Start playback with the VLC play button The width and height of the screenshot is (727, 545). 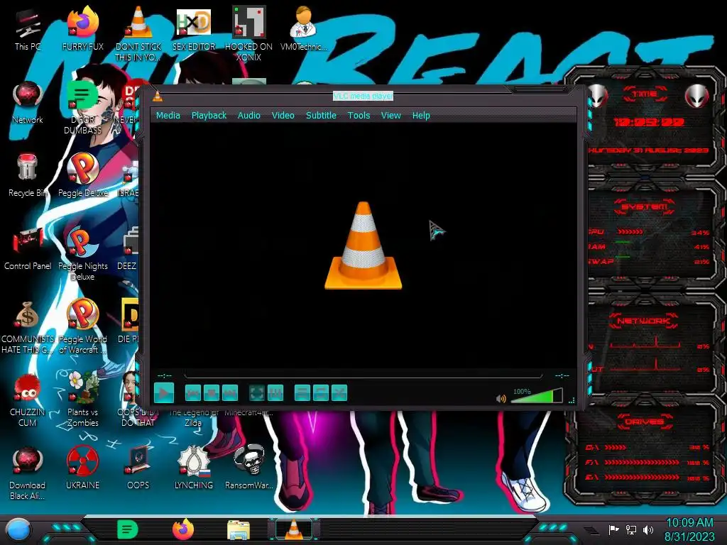164,393
